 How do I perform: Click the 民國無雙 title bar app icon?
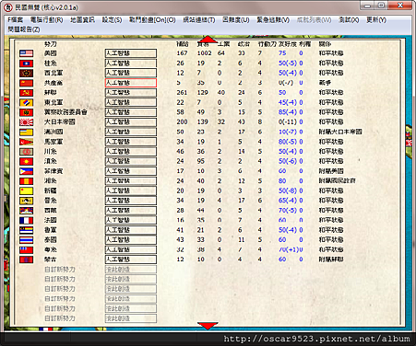click(8, 7)
